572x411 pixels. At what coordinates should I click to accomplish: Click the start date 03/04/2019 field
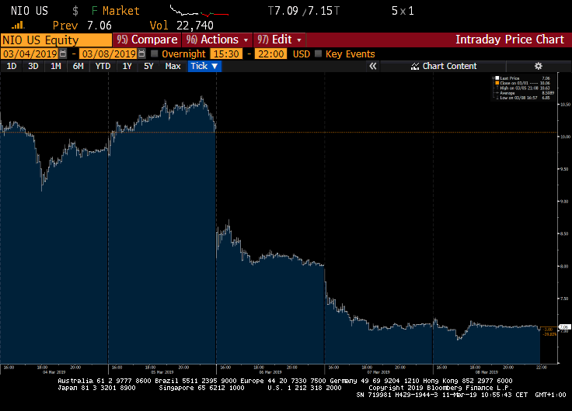30,54
